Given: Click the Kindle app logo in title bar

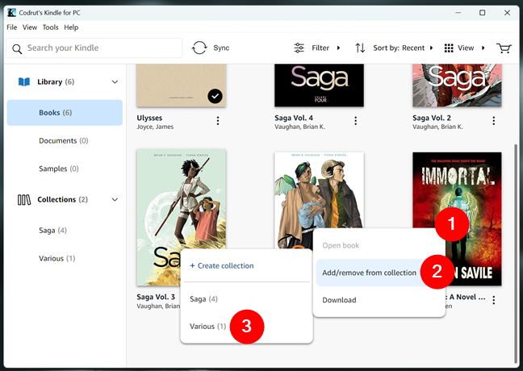Looking at the screenshot, I should [11, 13].
